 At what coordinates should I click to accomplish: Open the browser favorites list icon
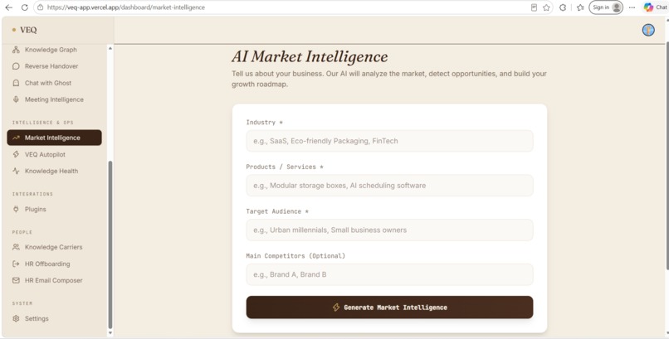[x=580, y=7]
